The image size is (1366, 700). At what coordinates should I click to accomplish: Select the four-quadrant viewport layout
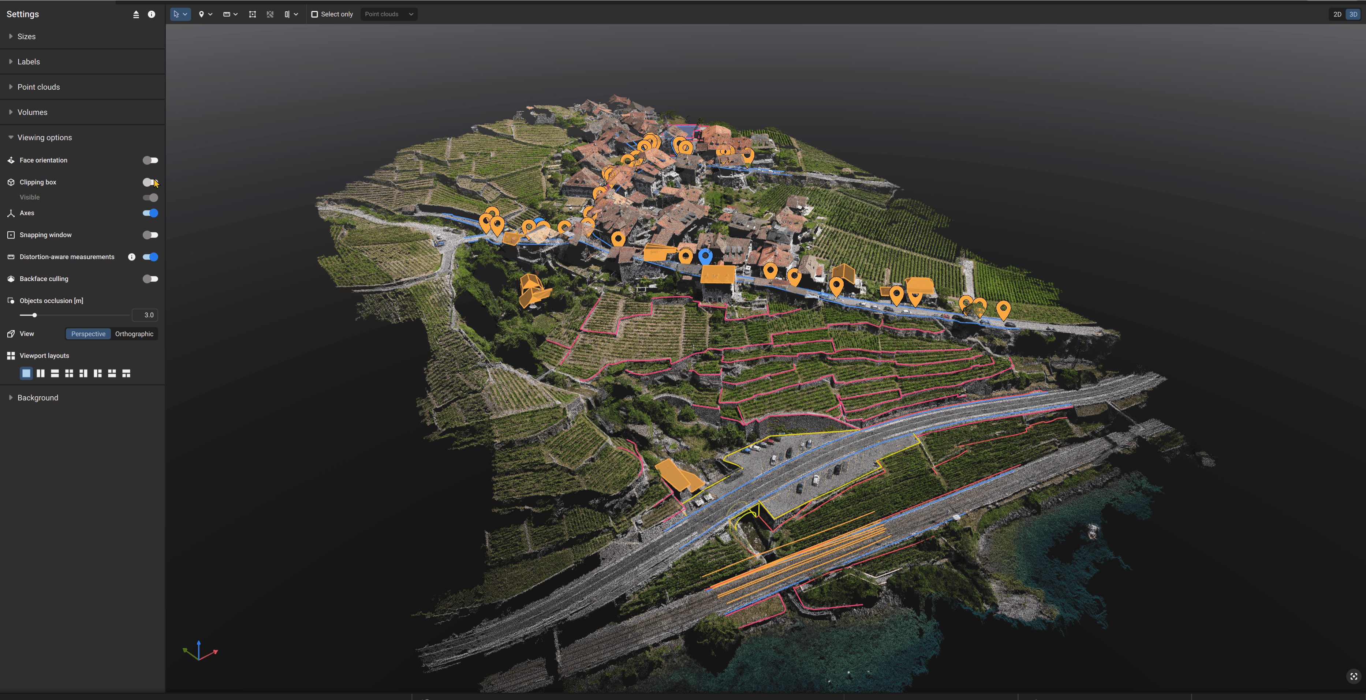[69, 373]
